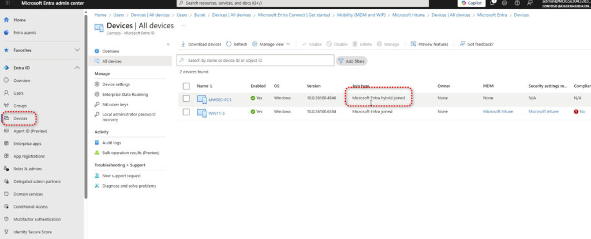591x239 pixels.
Task: Open Conditional Access in left sidebar
Action: [30, 207]
